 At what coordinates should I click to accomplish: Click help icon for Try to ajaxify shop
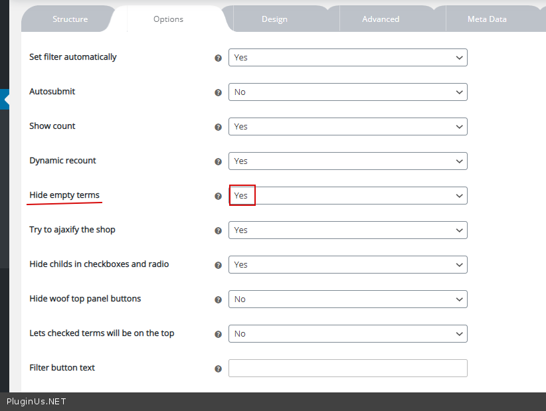[x=218, y=230]
